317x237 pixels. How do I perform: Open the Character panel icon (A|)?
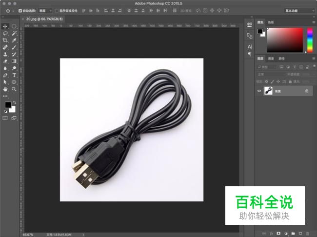(250, 47)
